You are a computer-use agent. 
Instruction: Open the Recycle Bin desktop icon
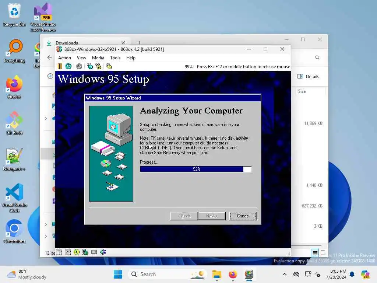pos(14,15)
